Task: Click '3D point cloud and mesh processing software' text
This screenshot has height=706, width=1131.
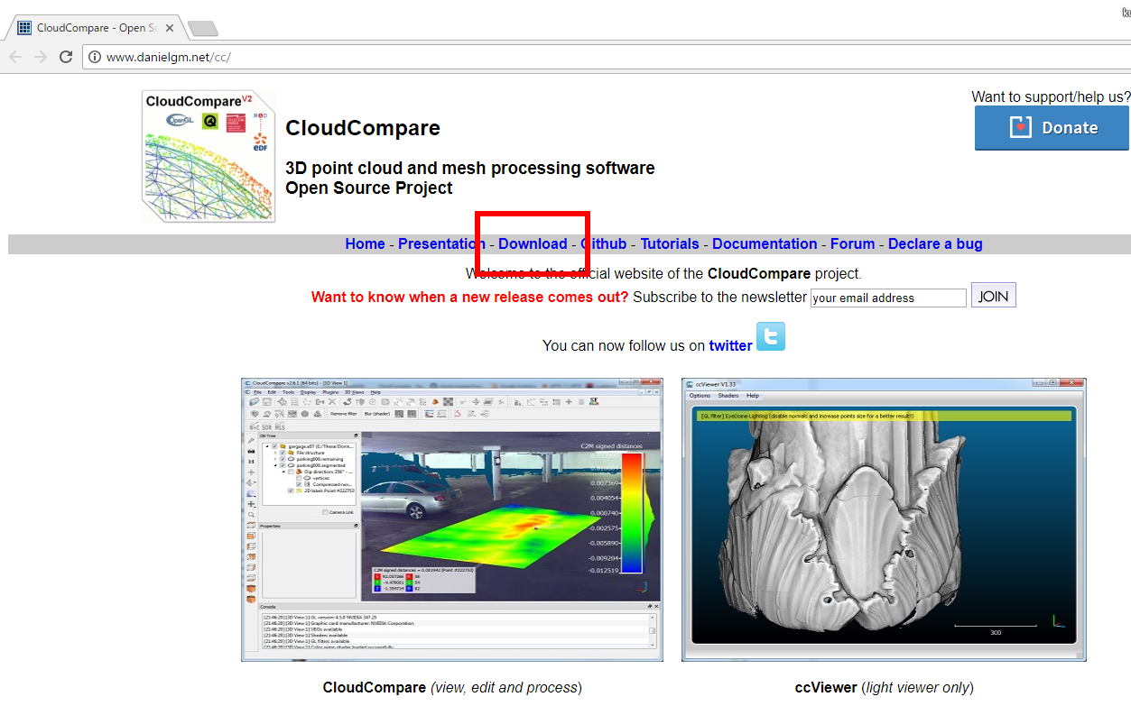Action: coord(470,168)
